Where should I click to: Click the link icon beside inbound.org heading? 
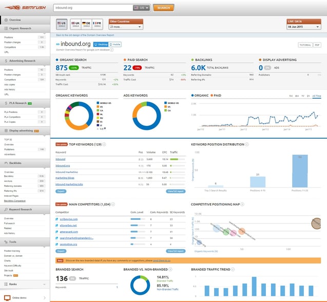(58, 44)
